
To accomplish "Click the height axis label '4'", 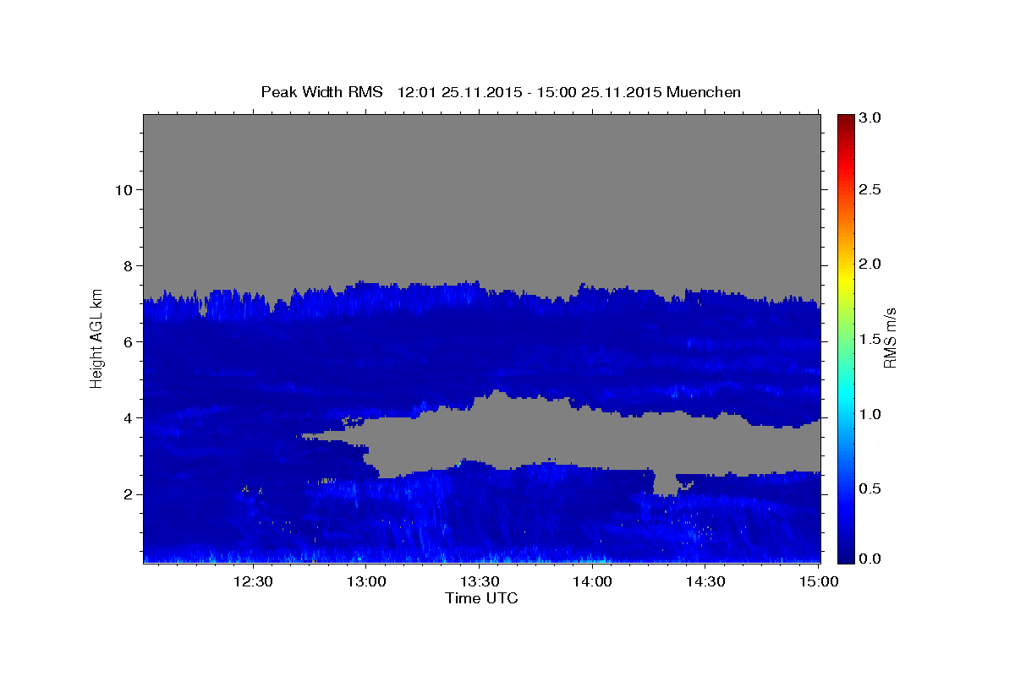I will coord(126,417).
